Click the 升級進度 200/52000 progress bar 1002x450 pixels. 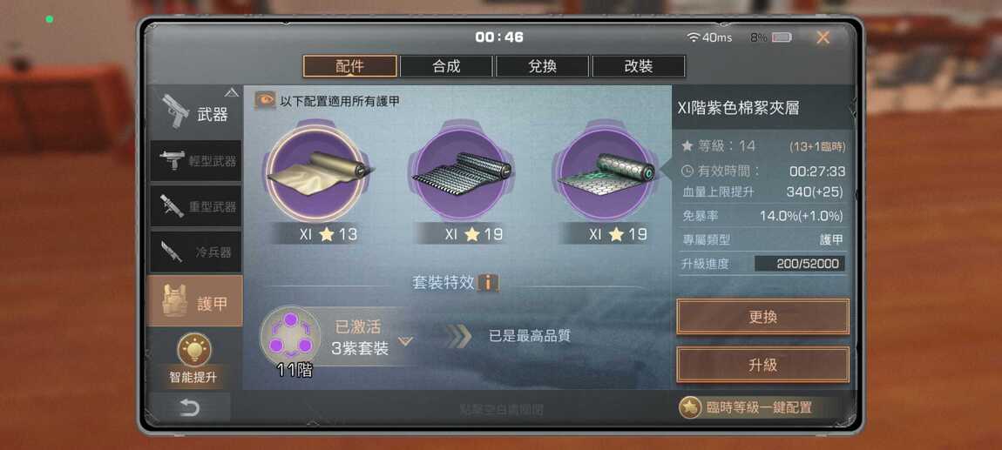coord(800,264)
